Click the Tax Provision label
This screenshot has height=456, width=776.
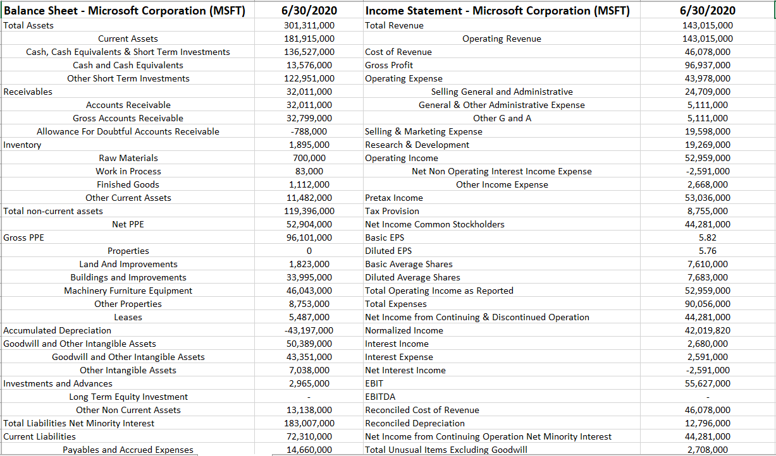pos(386,211)
